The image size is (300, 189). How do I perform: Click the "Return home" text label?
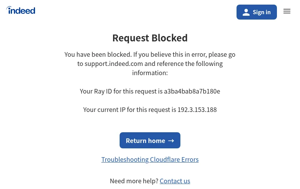145,141
